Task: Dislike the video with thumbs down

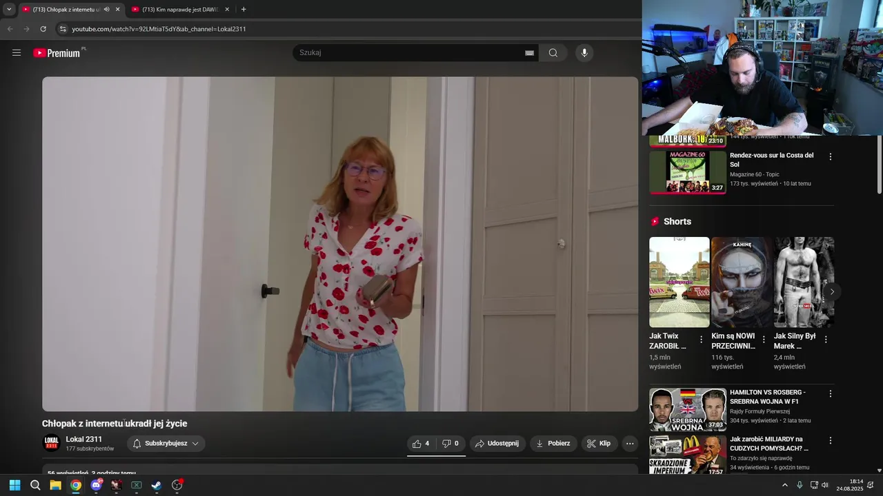Action: click(450, 444)
